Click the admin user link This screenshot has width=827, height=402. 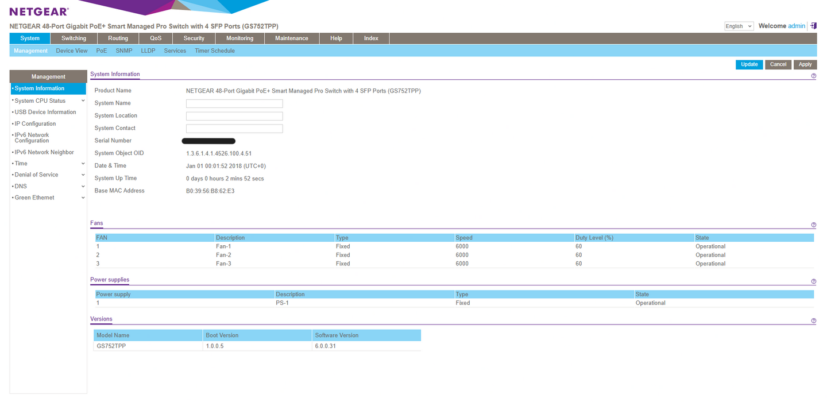pos(797,26)
